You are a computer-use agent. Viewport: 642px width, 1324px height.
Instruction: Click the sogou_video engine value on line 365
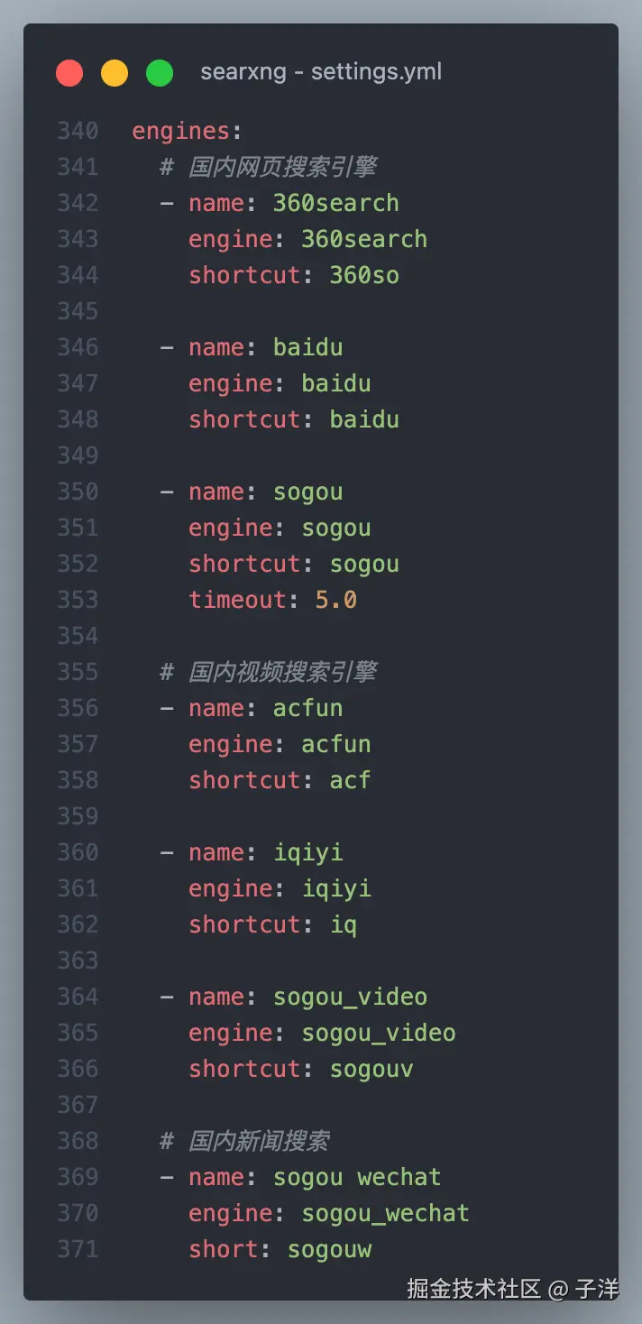pyautogui.click(x=378, y=1033)
